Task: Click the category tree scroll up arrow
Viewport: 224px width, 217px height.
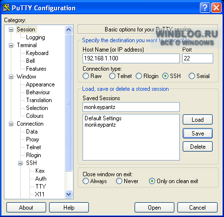Action: click(68, 30)
